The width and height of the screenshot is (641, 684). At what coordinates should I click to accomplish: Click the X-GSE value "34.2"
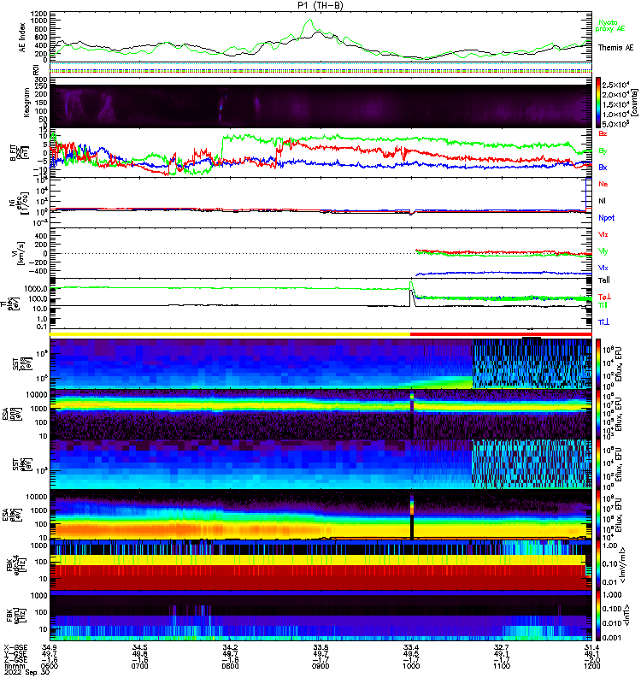pos(230,647)
